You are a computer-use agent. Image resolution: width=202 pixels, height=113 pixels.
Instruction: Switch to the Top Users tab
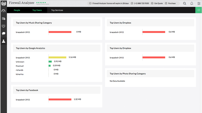click(x=37, y=10)
